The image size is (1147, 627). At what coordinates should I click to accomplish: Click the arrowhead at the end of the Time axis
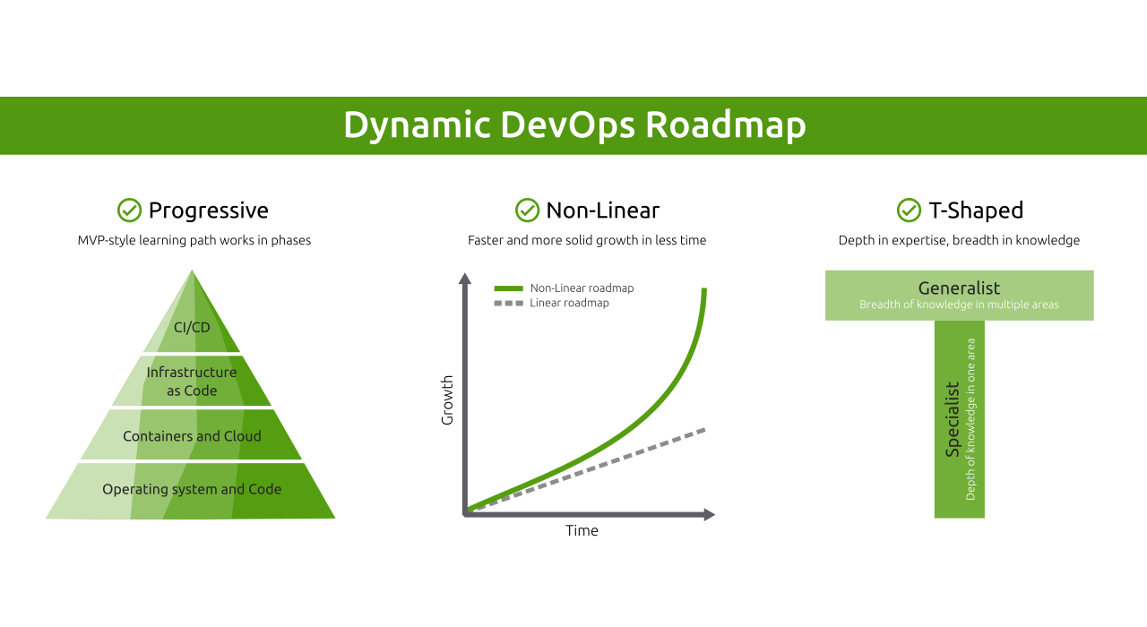[709, 514]
